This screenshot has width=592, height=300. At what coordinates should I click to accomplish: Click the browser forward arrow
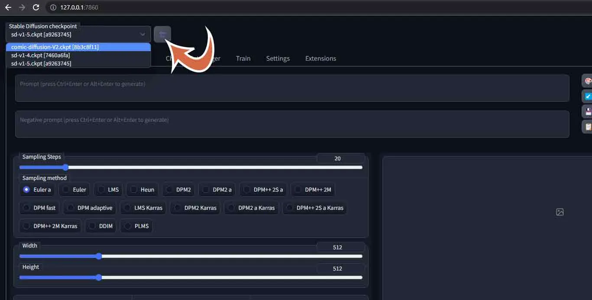pos(22,7)
